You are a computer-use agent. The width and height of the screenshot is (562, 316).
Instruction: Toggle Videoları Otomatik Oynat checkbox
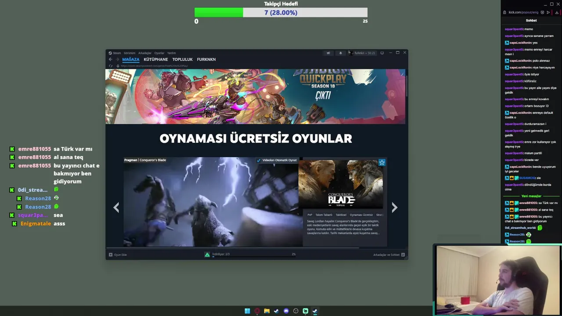(259, 160)
